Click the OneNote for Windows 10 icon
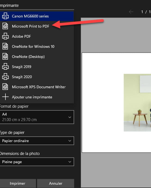This screenshot has height=188, width=151. (x=5, y=46)
